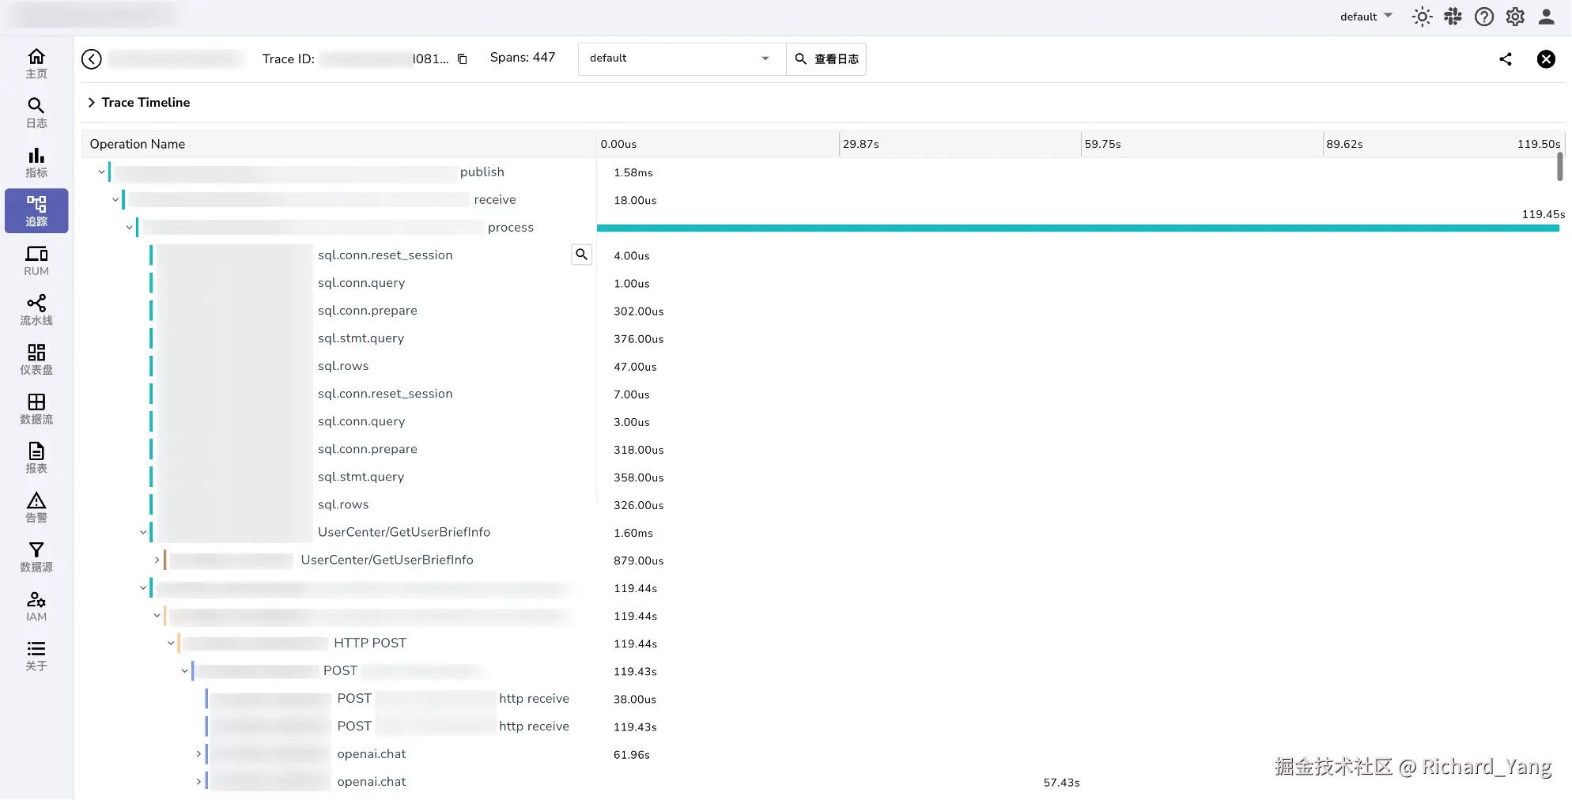Open 流水线 pipelines section
This screenshot has width=1572, height=800.
pyautogui.click(x=36, y=310)
